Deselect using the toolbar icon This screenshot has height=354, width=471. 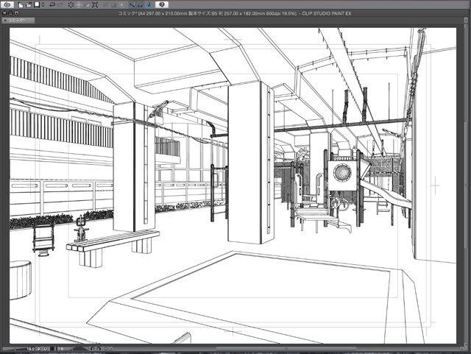click(105, 5)
